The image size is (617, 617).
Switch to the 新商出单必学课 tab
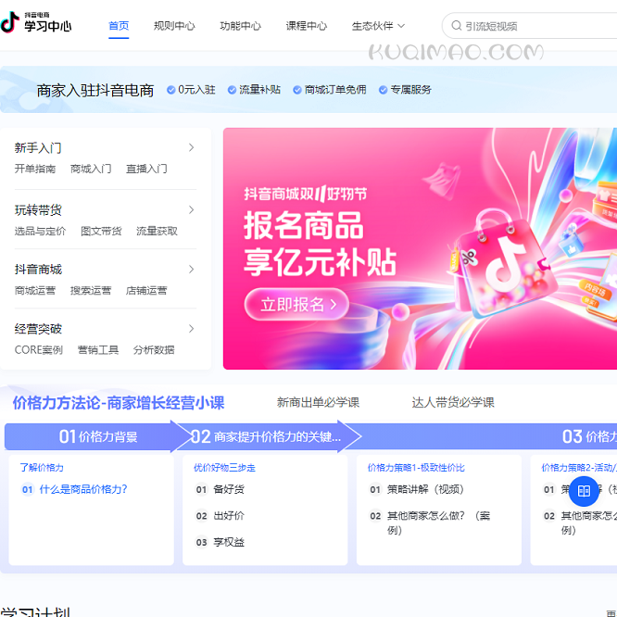(318, 403)
